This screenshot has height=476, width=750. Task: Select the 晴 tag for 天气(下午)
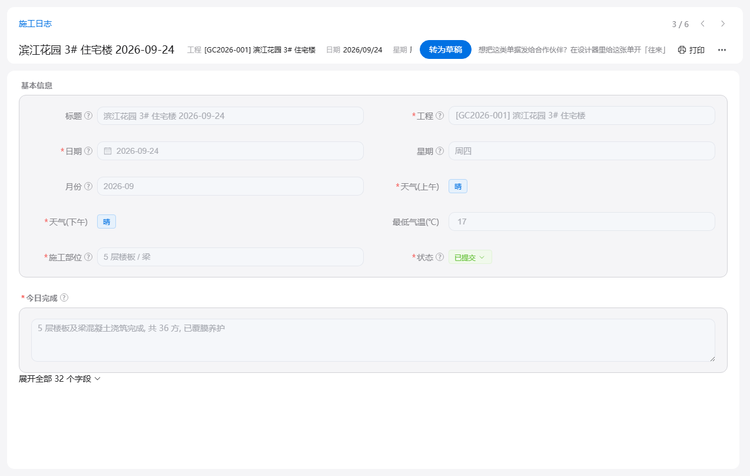coord(107,222)
